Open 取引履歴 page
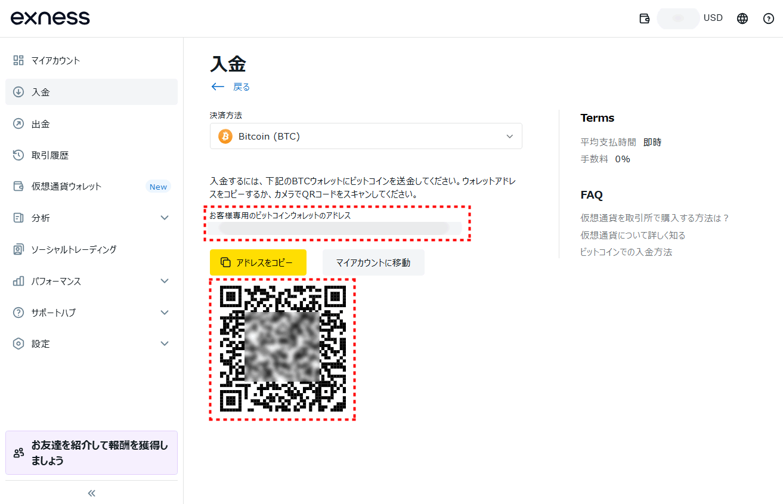The height and width of the screenshot is (504, 783). click(x=91, y=155)
